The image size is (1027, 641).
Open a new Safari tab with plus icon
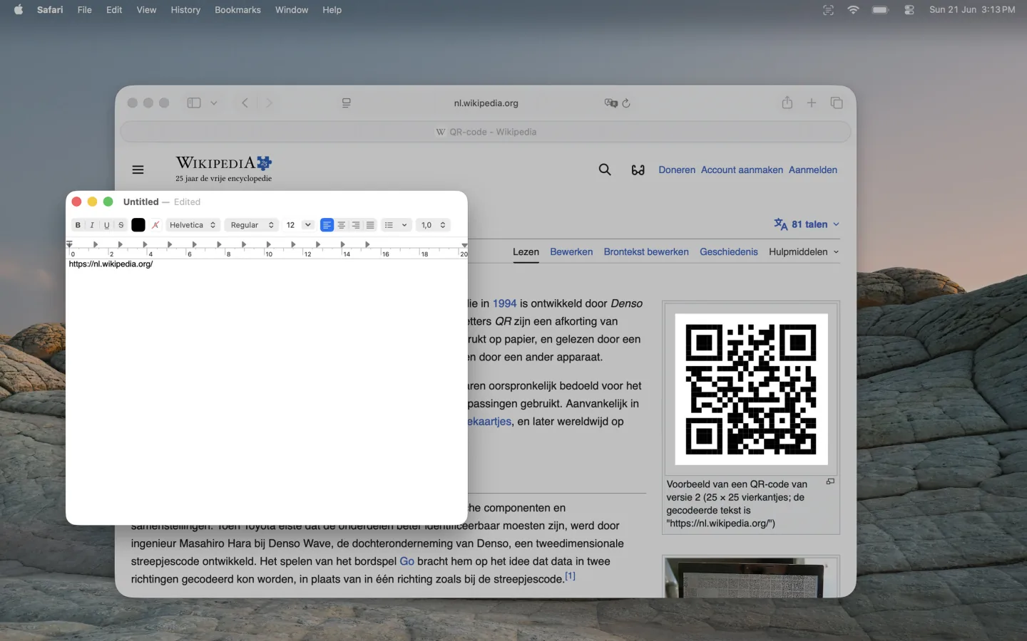812,103
